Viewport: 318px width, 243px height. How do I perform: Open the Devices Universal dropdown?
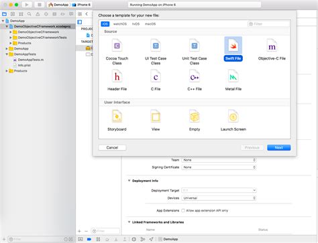point(219,198)
